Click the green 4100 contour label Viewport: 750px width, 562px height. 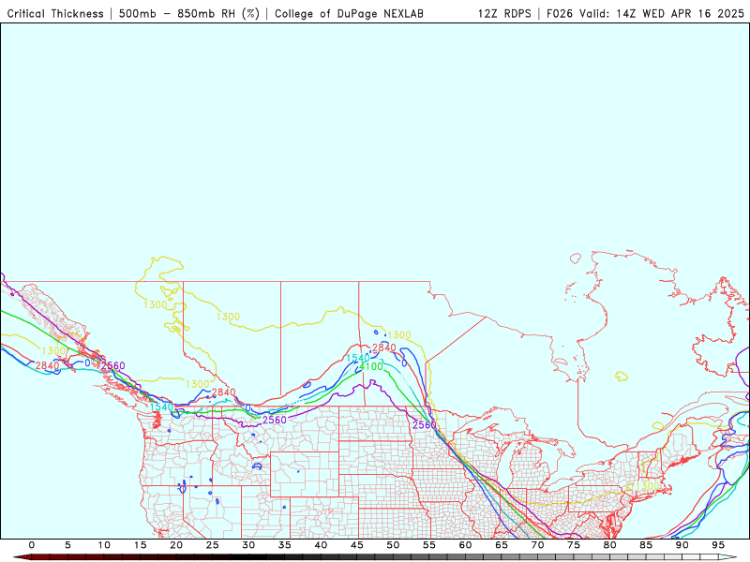(371, 366)
